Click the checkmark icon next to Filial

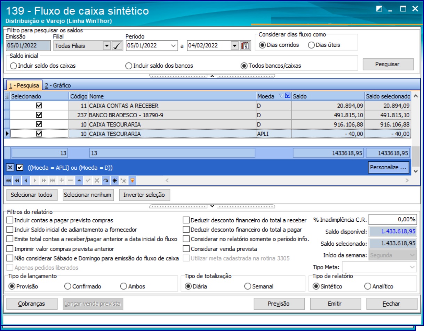click(x=117, y=45)
